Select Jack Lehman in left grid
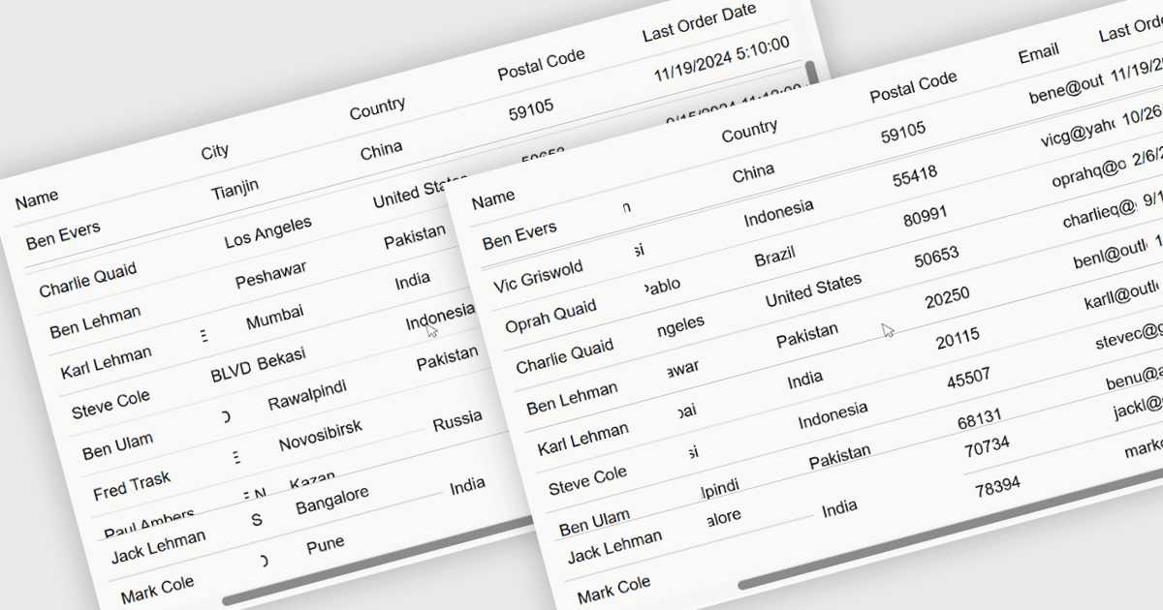This screenshot has width=1163, height=610. 158,546
